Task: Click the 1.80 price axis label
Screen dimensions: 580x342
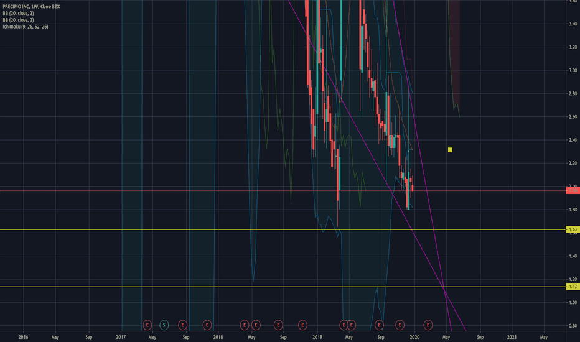Action: click(x=573, y=210)
